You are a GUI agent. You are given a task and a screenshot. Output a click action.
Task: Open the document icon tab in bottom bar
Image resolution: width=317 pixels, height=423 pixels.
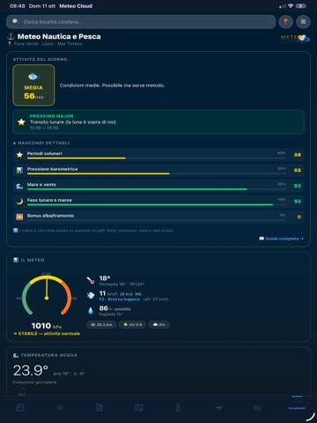pyautogui.click(x=100, y=408)
